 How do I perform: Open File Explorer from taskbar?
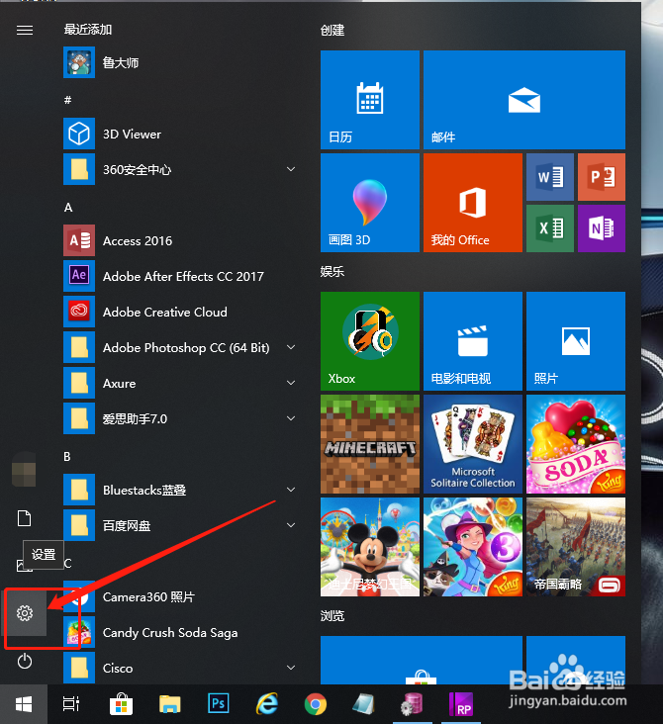coord(169,704)
